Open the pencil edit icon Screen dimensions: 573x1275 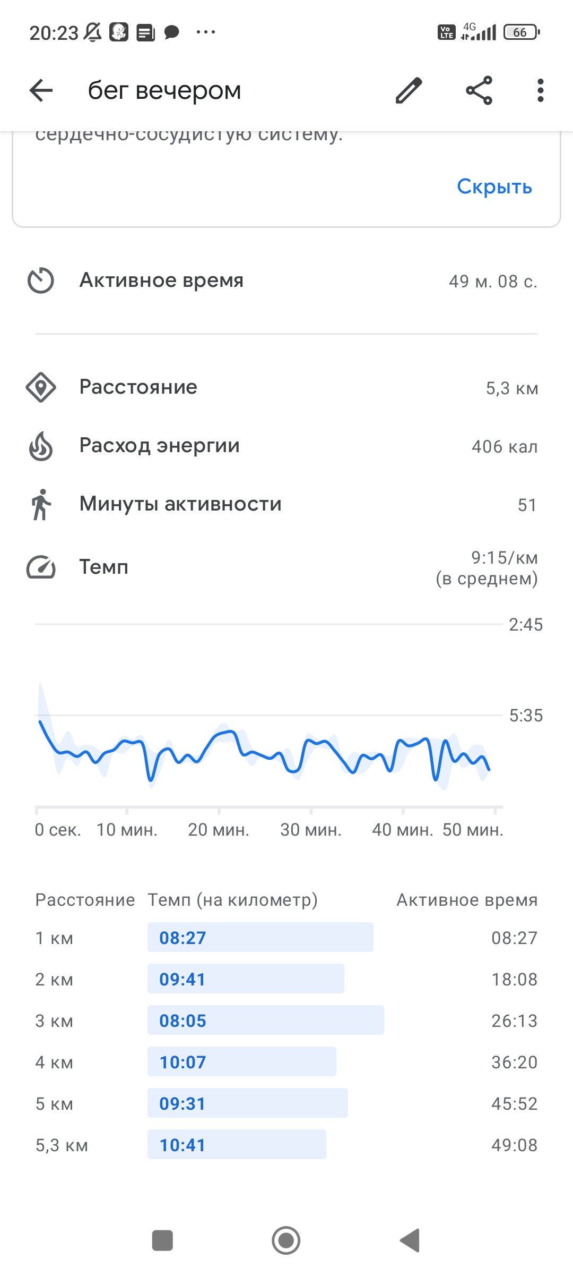[x=409, y=90]
